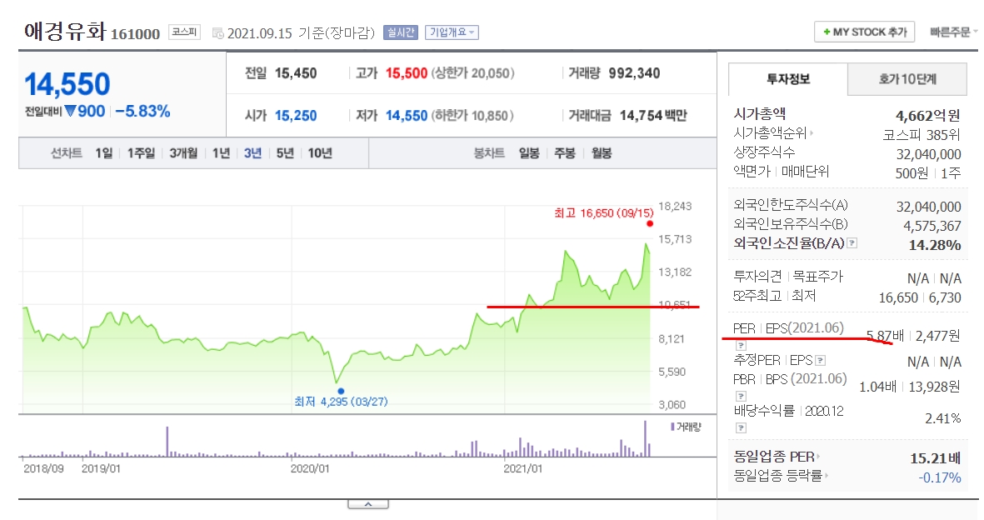Select the 1년 line chart period

[x=221, y=153]
